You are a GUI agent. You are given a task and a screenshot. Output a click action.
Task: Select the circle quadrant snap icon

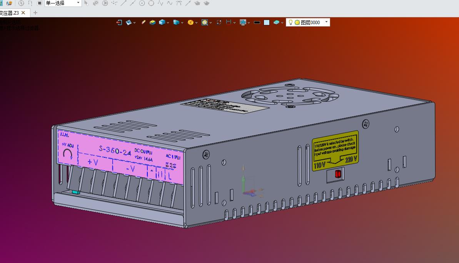(151, 3)
